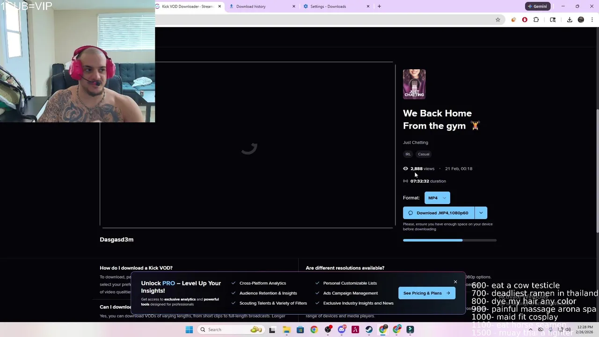This screenshot has width=599, height=337.
Task: Open the Chrome profile avatar
Action: point(581,20)
